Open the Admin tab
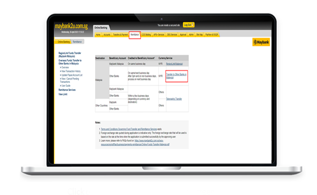317x195 pixels. tap(191, 35)
